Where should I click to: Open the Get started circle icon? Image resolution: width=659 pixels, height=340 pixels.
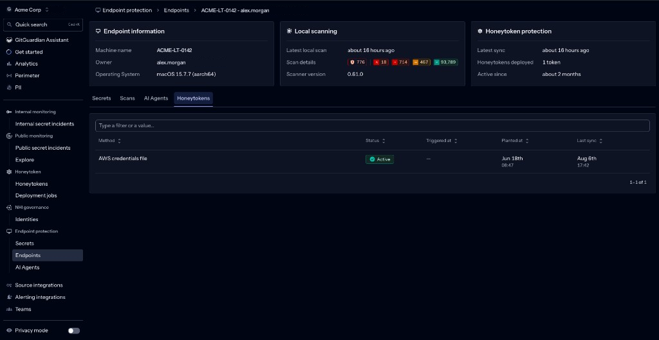tap(9, 52)
